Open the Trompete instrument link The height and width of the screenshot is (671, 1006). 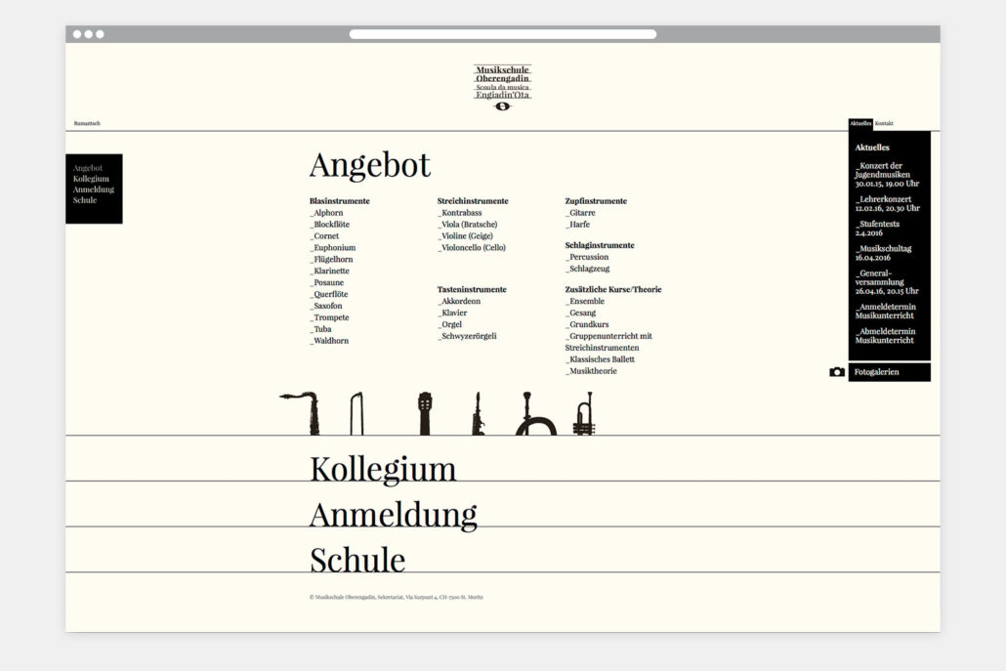coord(330,317)
